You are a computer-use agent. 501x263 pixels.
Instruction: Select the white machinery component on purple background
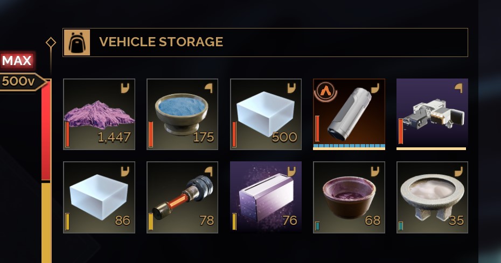(432, 114)
